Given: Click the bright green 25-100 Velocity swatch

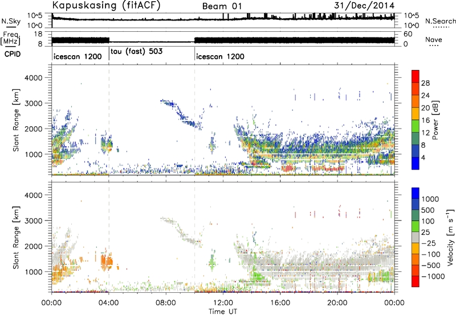Looking at the screenshot, I should [x=416, y=226].
